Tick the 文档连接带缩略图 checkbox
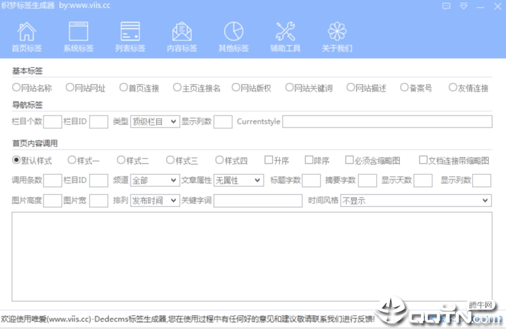Image resolution: width=506 pixels, height=329 pixels. (423, 160)
